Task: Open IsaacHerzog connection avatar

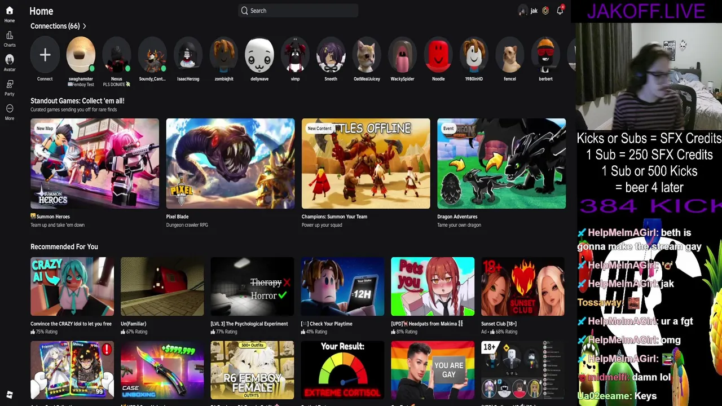Action: 188,55
